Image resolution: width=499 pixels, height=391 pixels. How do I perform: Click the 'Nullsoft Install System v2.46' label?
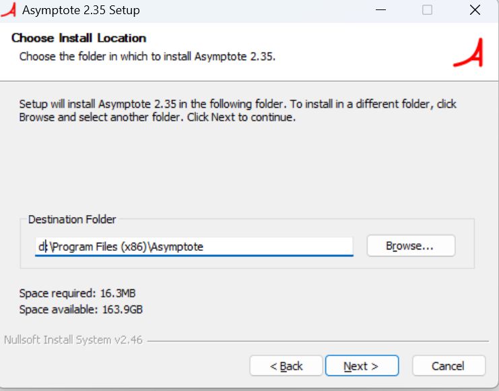(73, 340)
